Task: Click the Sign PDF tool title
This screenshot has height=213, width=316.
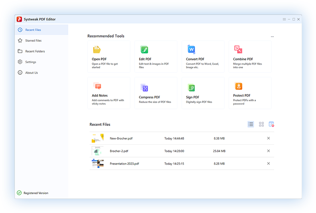Action: [x=192, y=97]
